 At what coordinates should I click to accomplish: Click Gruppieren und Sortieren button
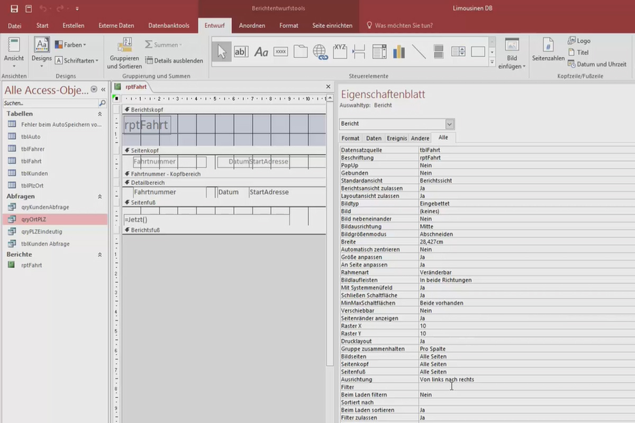124,53
